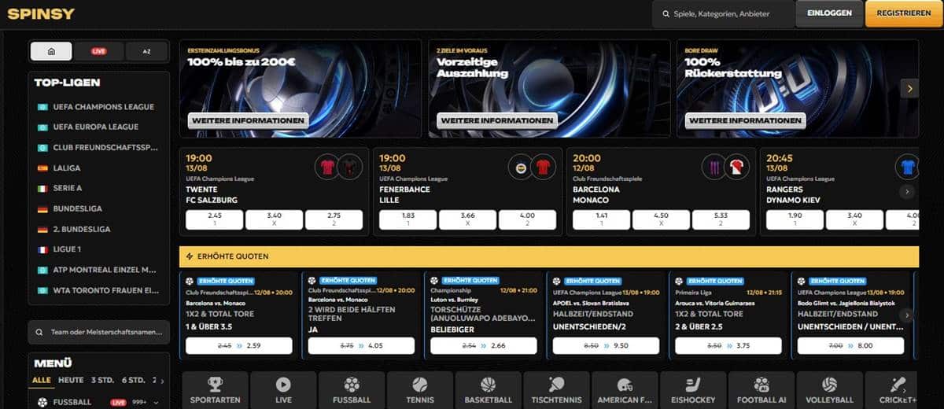
Task: Select the HEUTE time filter tab
Action: coord(71,380)
